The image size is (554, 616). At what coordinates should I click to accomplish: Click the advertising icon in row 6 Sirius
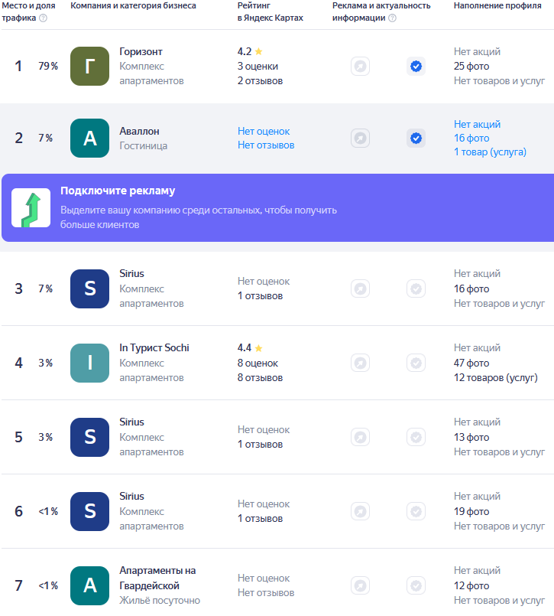[x=360, y=511]
